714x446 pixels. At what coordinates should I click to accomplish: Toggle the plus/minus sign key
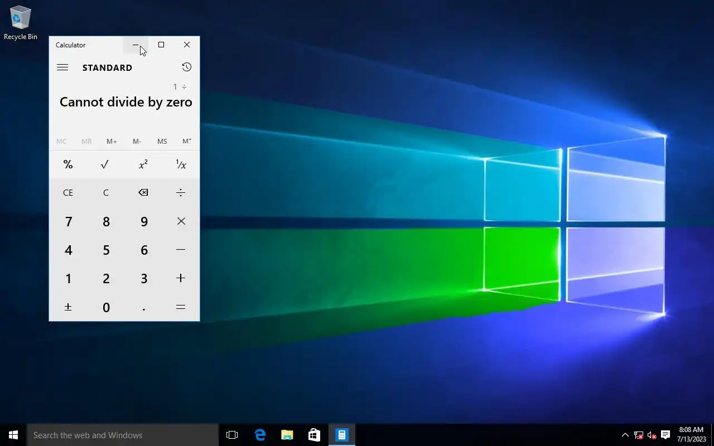(68, 307)
